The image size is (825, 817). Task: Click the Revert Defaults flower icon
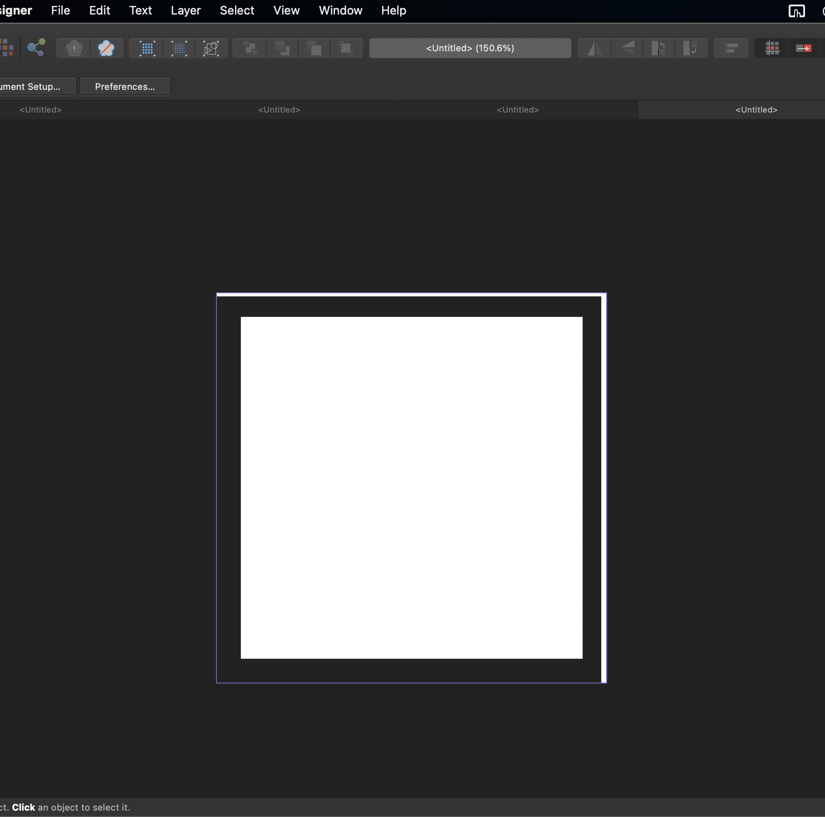point(106,48)
